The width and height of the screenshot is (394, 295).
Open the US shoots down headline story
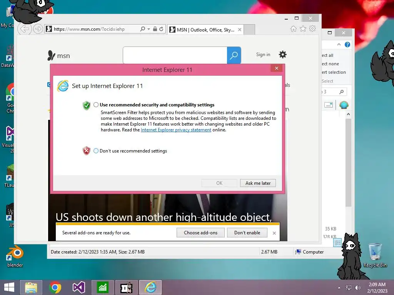[x=164, y=217]
